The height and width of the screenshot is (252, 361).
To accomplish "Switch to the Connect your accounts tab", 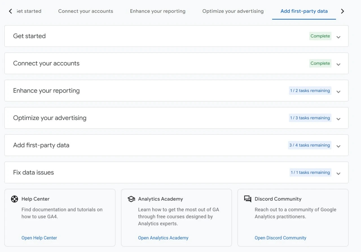I will coord(85,11).
